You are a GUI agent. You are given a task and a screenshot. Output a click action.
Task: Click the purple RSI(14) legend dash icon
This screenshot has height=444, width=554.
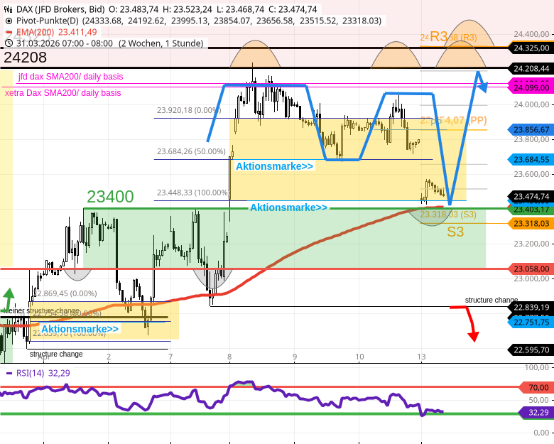click(9, 373)
